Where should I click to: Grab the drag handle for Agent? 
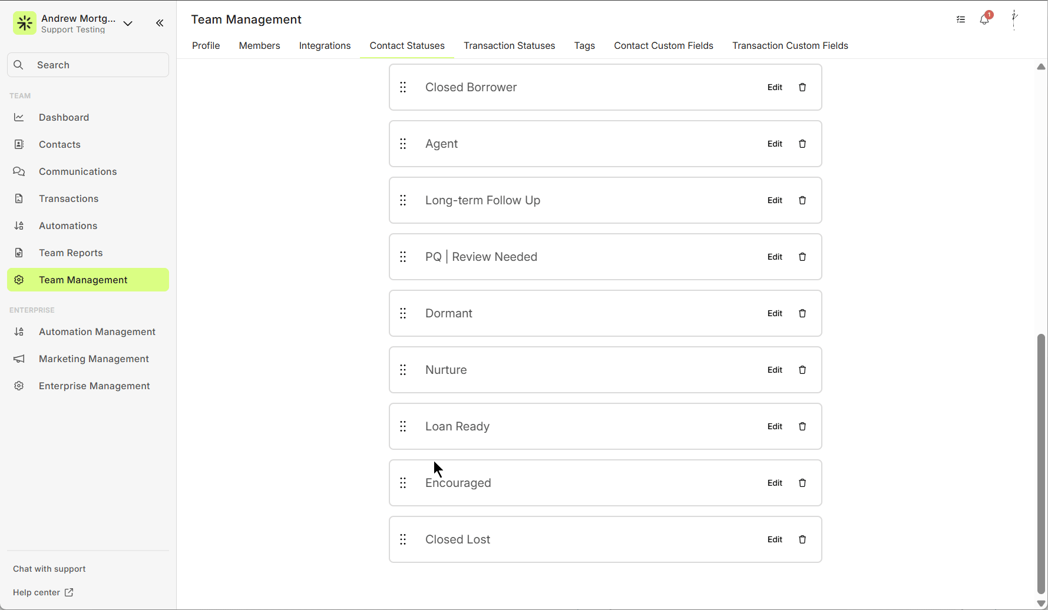403,144
